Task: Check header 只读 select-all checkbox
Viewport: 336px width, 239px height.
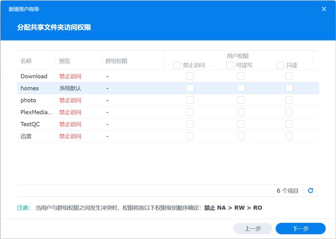Action: tap(280, 65)
